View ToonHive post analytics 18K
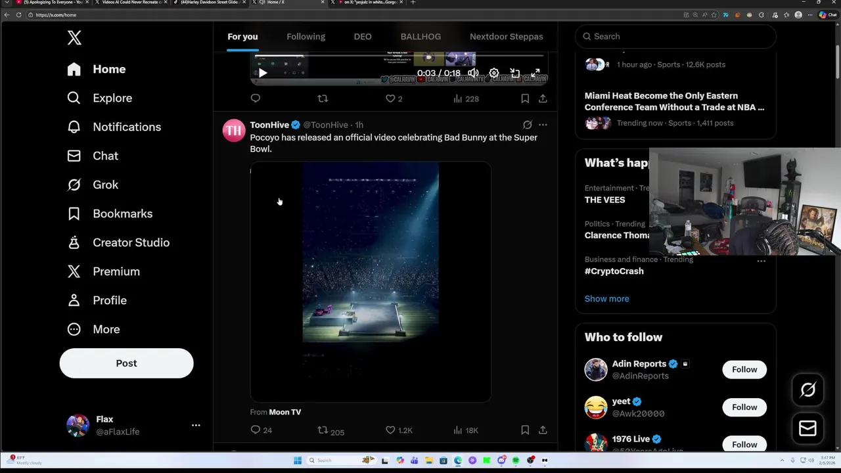The image size is (841, 473). [466, 430]
